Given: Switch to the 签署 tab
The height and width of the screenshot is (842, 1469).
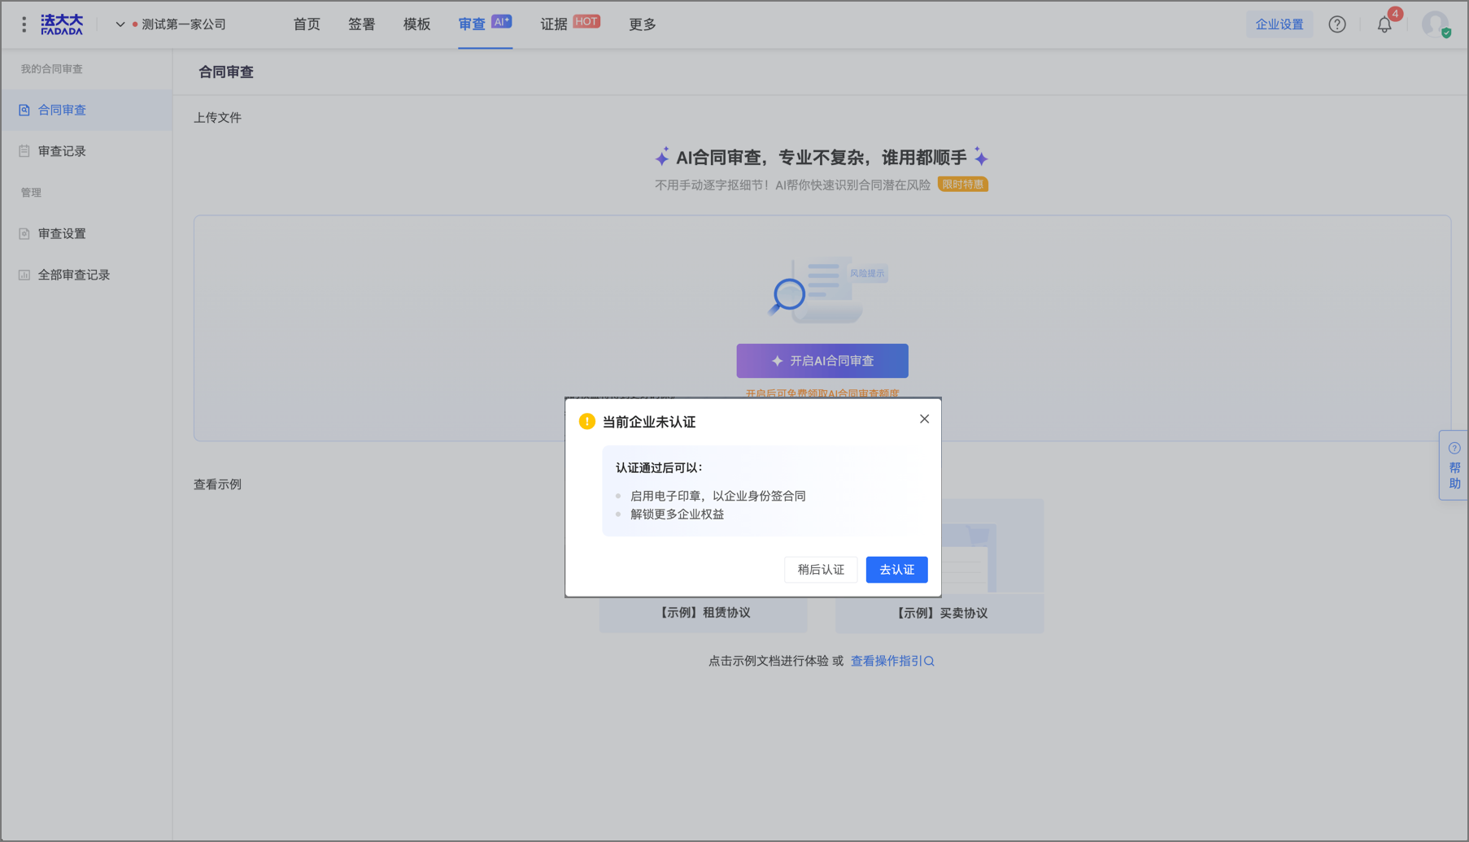Looking at the screenshot, I should point(361,24).
